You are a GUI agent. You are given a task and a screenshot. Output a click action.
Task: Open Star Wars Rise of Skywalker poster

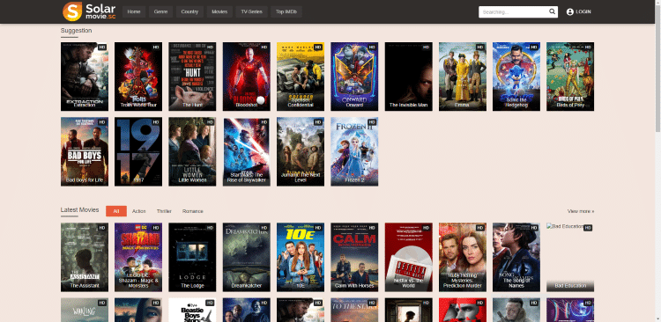(246, 151)
